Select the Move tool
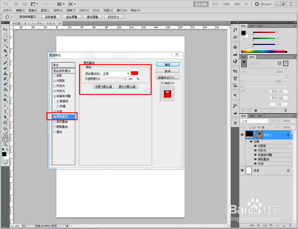The width and height of the screenshot is (298, 229). 5,30
